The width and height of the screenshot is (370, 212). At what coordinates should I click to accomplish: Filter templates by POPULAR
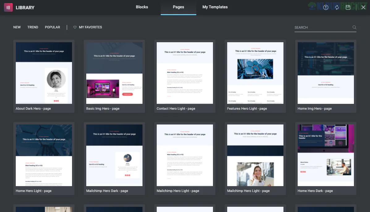coord(52,27)
